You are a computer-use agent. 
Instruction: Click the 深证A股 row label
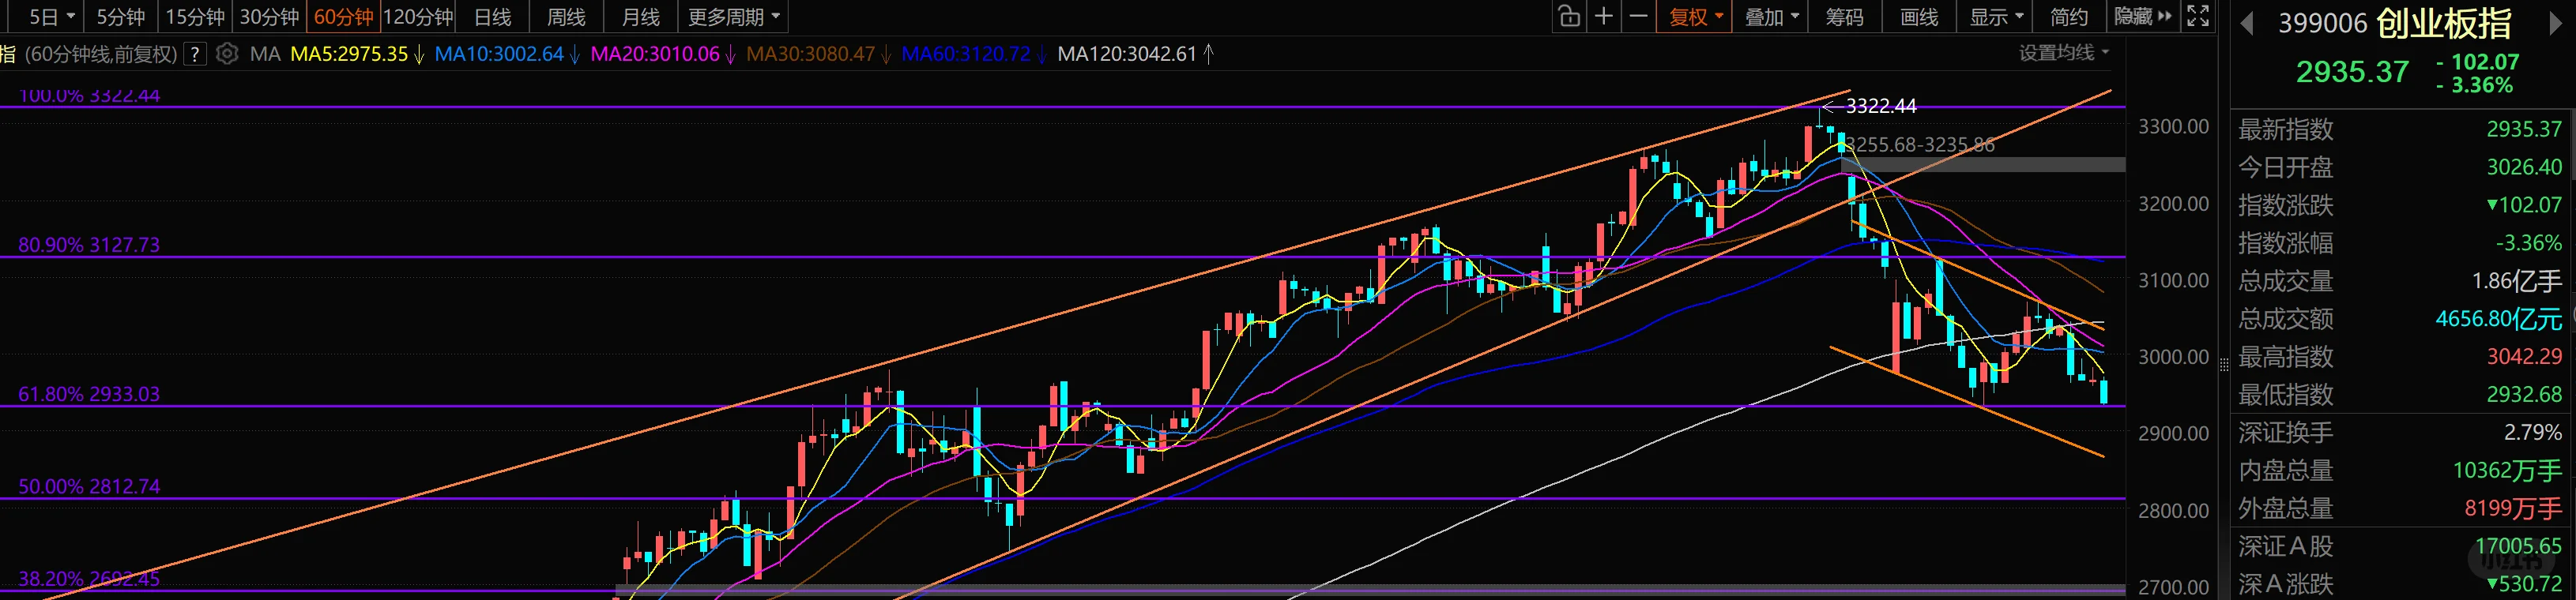pos(2285,547)
